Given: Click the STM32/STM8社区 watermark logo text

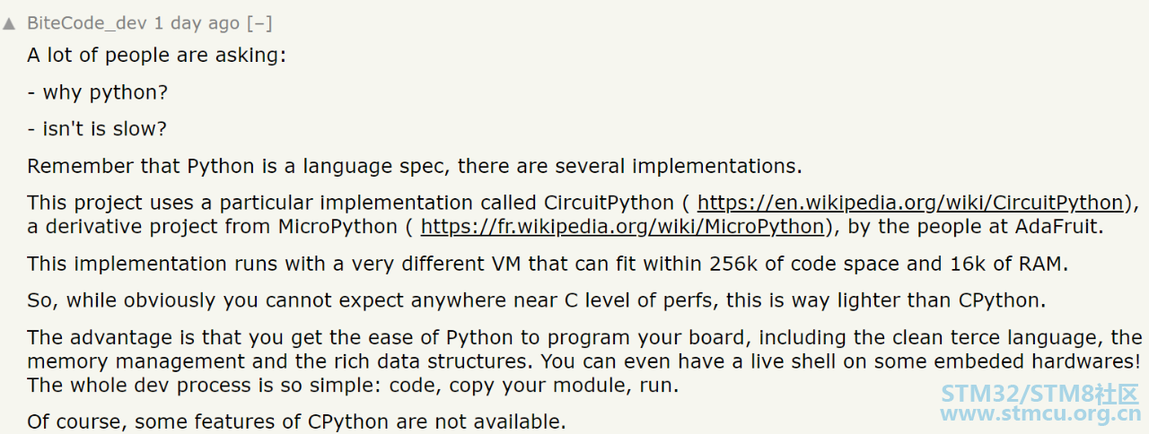Looking at the screenshot, I should point(1040,394).
